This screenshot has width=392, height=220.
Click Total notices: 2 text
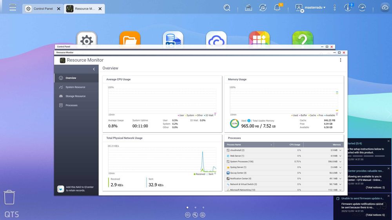pos(375,188)
